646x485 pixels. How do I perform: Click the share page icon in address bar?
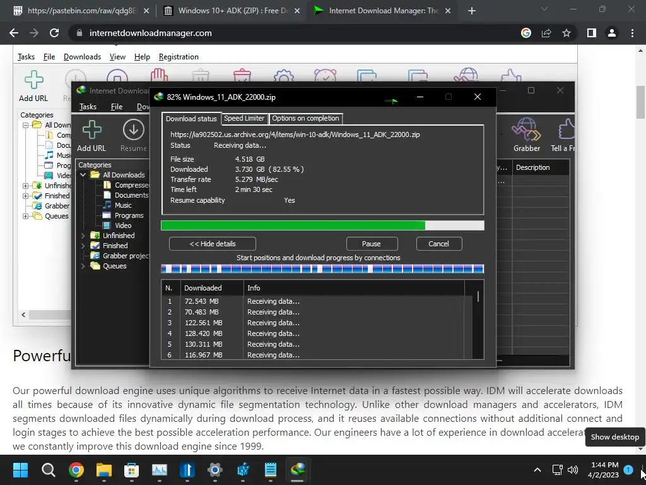546,33
